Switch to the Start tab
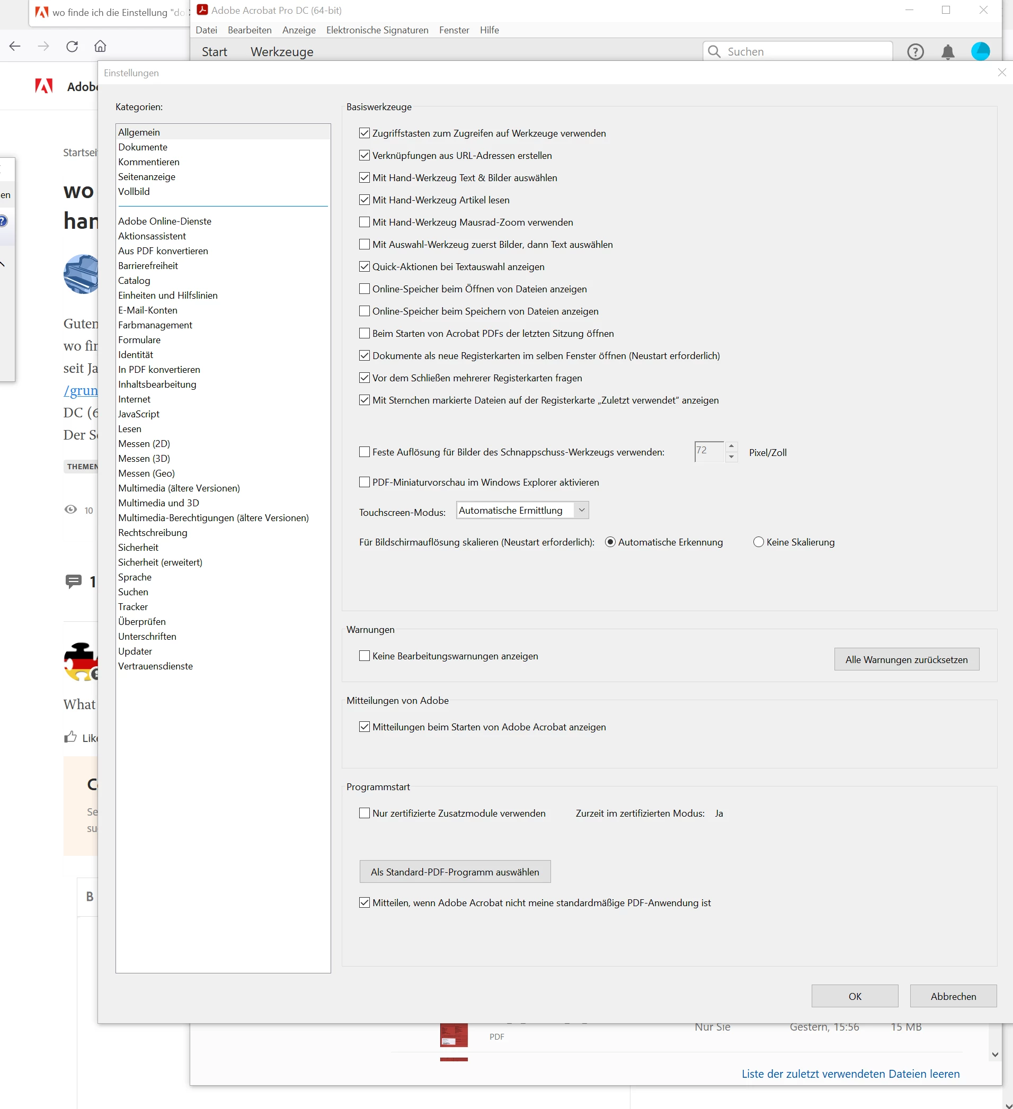This screenshot has width=1013, height=1109. coord(214,52)
